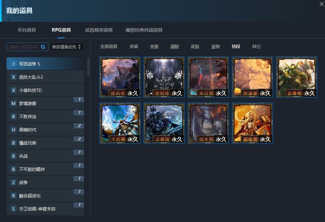Viewport: 325px width, 222px height.
Task: Select map 军团战争 5 in the list
Action: pos(45,64)
